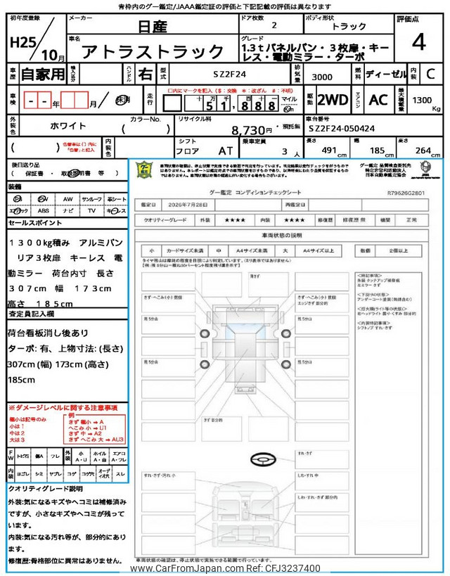The image size is (450, 576).
Task: Click the エッジきず 部分的 note
Action: (x=313, y=303)
